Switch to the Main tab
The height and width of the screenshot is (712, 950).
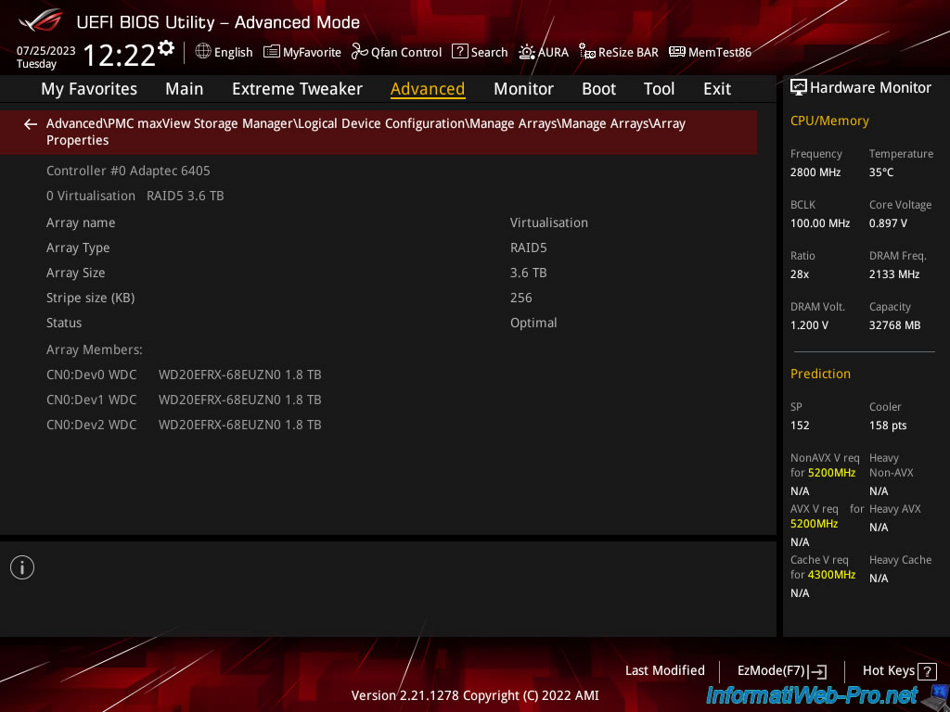pyautogui.click(x=185, y=89)
